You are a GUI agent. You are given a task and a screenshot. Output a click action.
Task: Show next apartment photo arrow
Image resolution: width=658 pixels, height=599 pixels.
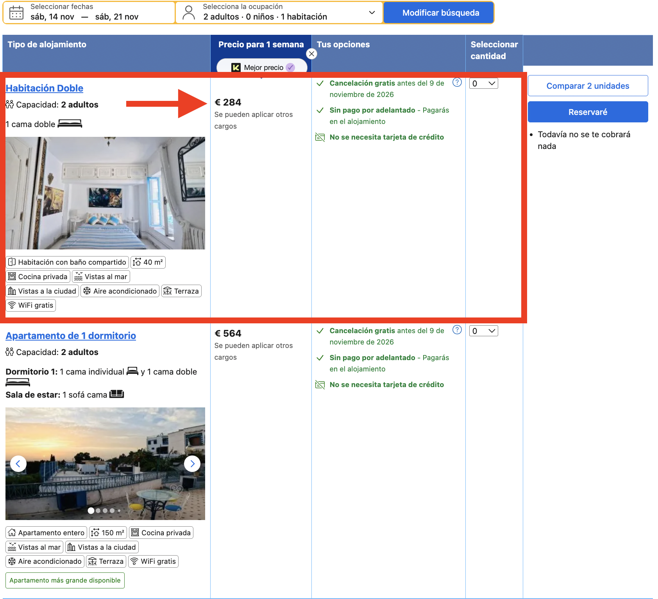click(x=192, y=464)
